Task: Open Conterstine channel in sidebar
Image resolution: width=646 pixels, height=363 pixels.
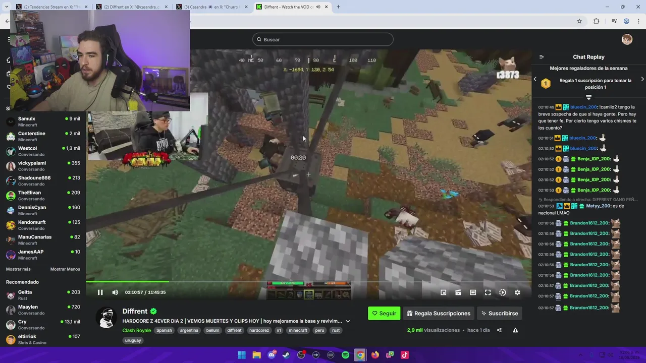Action: [x=43, y=136]
